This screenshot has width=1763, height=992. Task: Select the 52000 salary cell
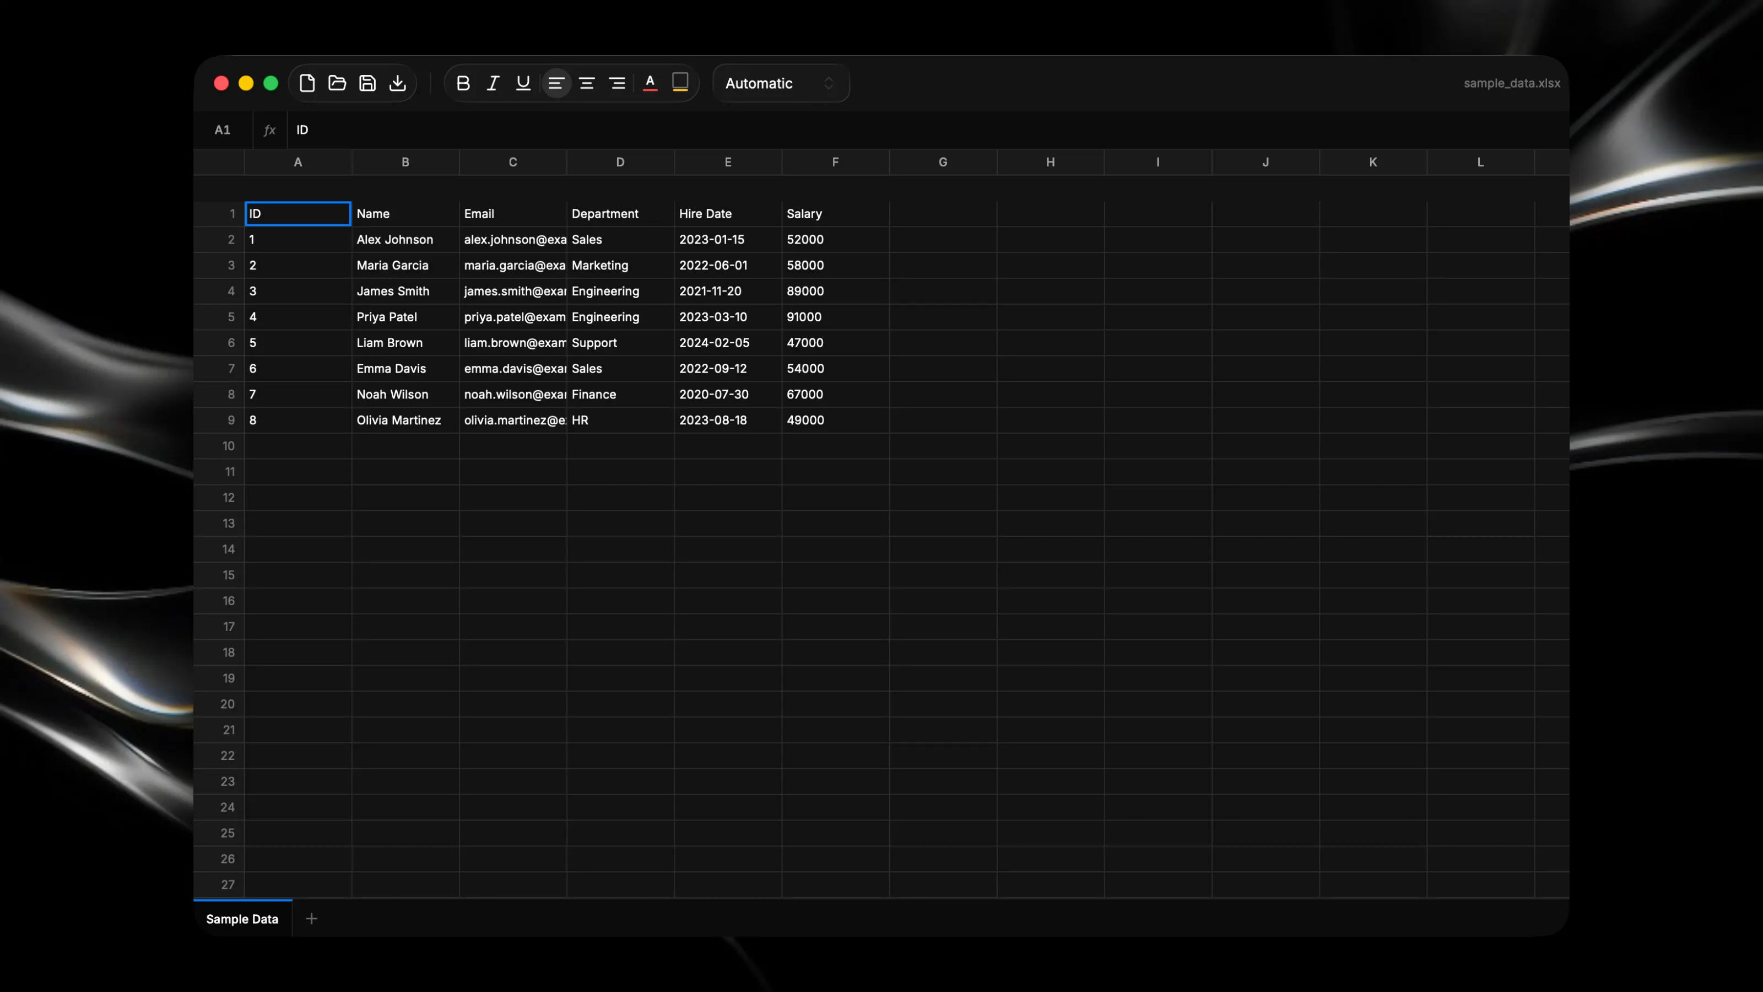point(835,240)
